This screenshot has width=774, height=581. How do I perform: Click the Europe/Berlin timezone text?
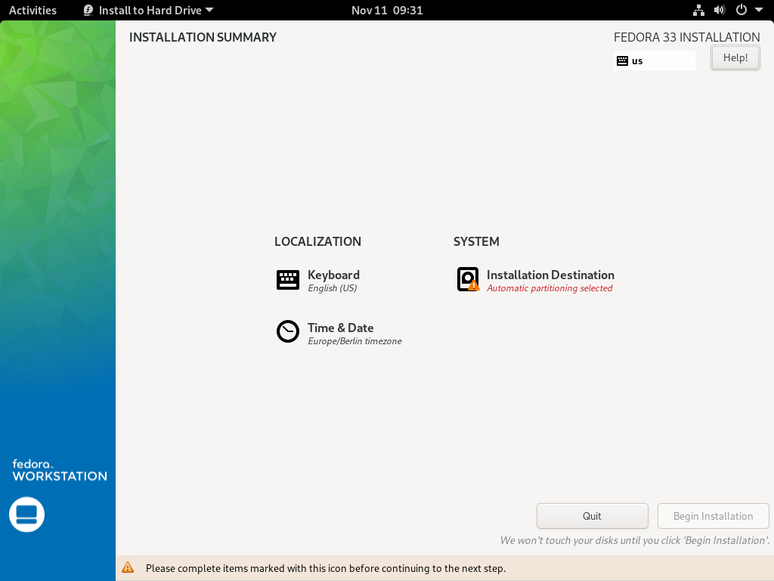click(x=355, y=341)
